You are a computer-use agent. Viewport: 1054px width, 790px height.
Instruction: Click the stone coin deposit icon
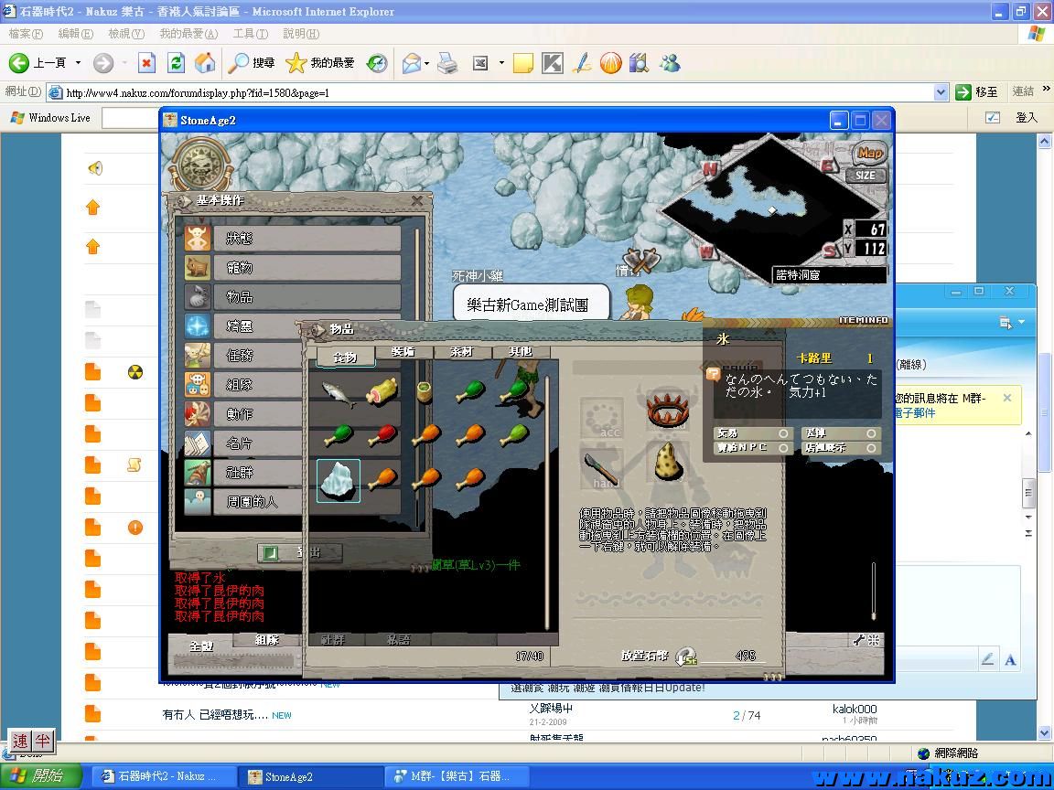click(x=685, y=657)
